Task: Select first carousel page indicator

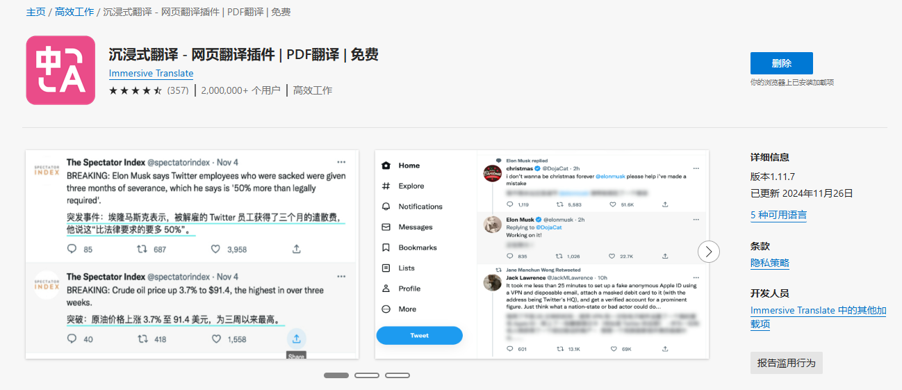Action: click(336, 375)
